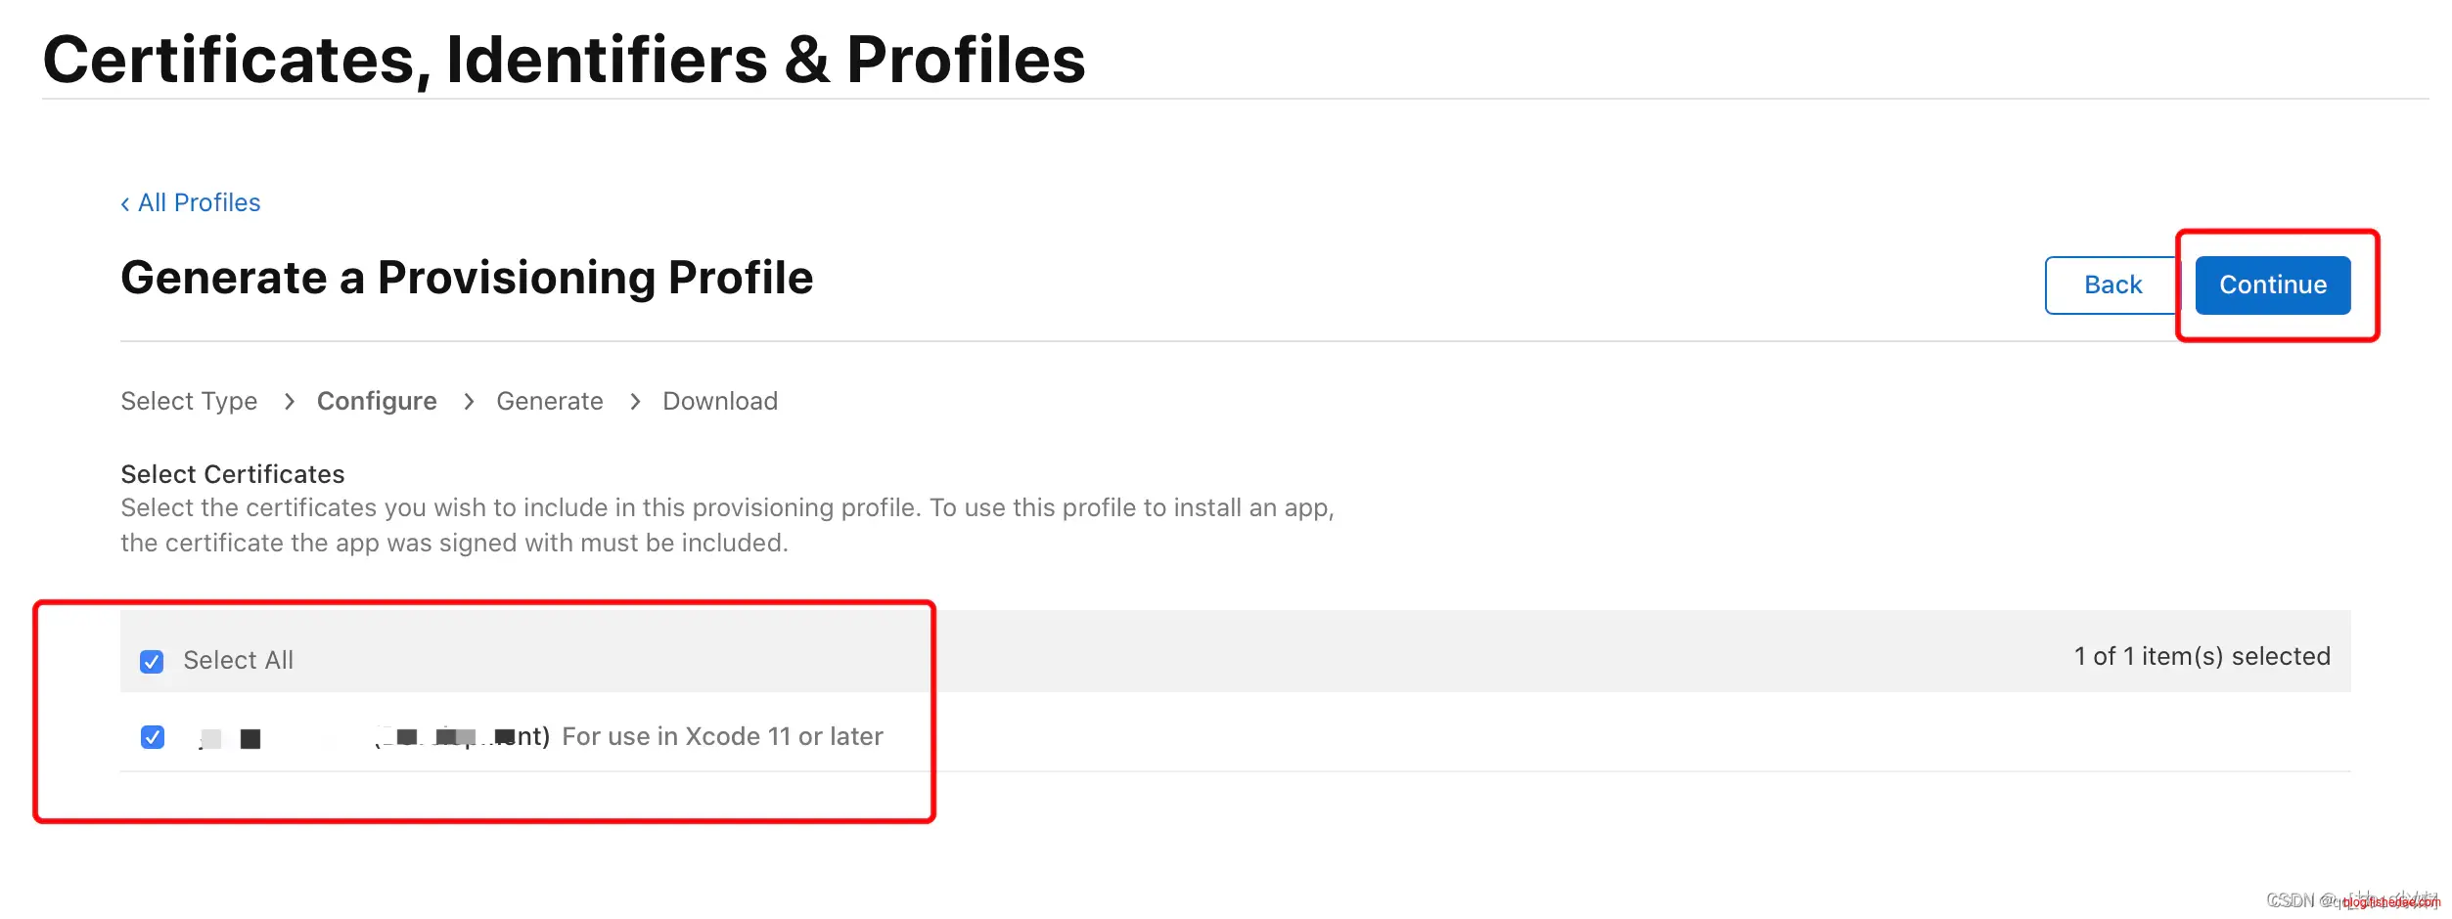Viewport: 2452px width, 919px height.
Task: Click the All Profiles back link
Action: [x=199, y=203]
